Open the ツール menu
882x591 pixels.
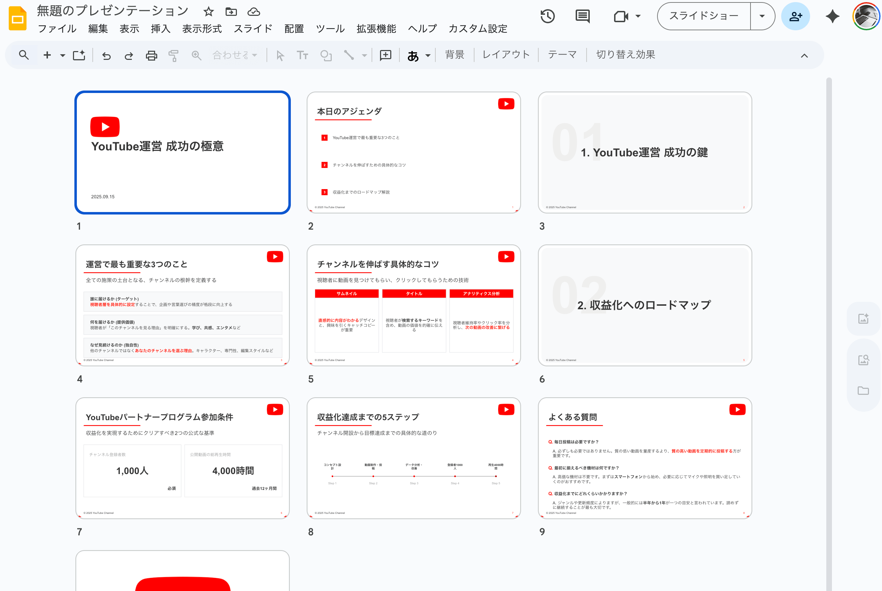330,28
